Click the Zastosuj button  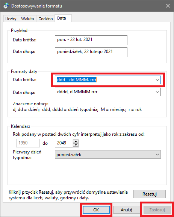[x=157, y=210]
